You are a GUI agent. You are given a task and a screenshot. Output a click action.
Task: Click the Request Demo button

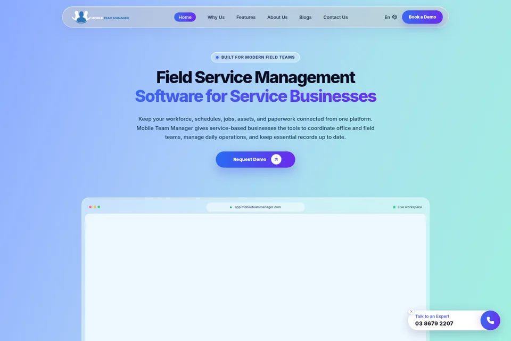pos(255,159)
